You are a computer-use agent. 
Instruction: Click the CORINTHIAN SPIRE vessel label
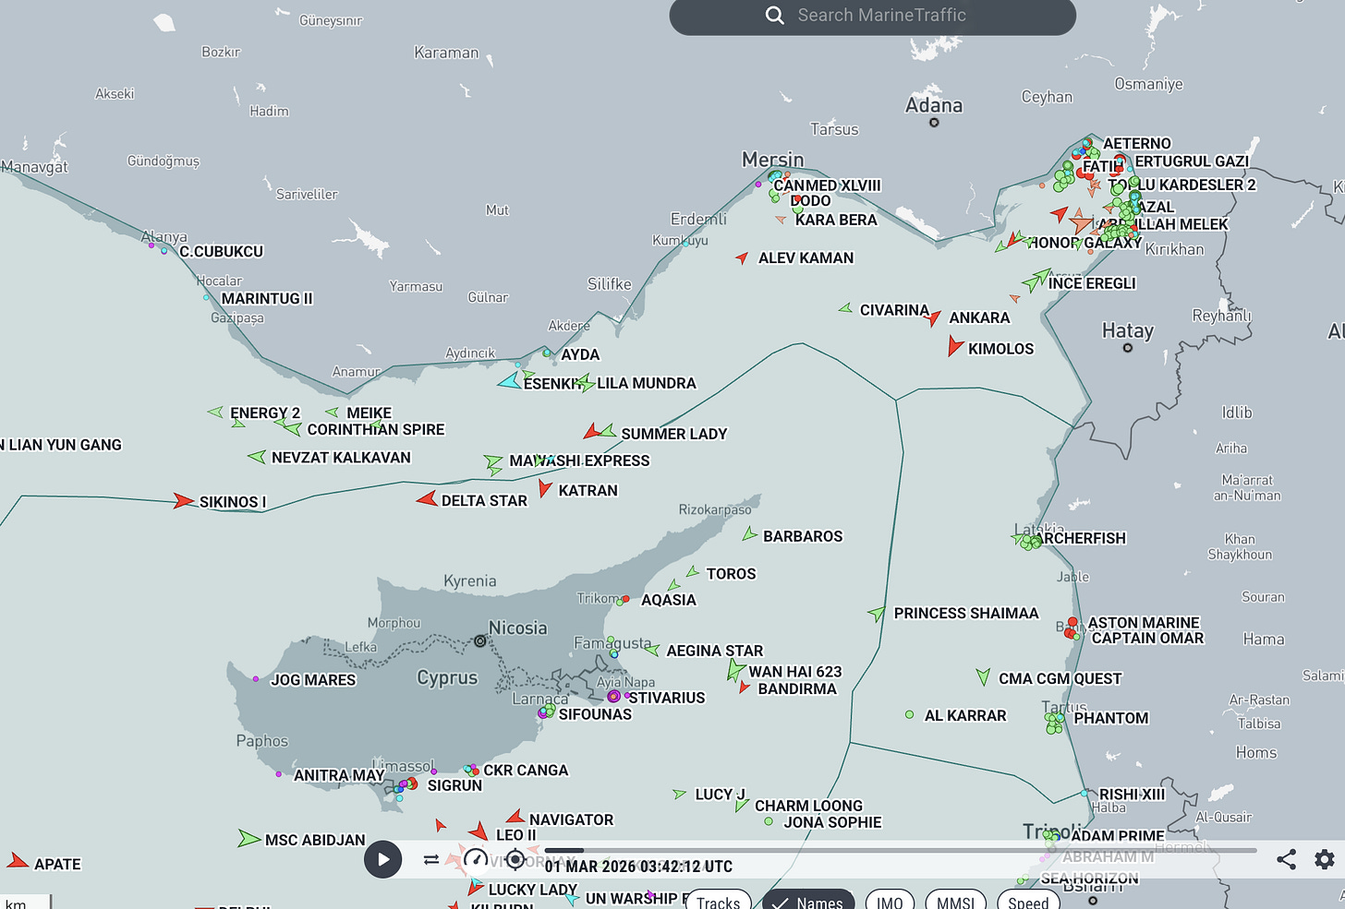tap(376, 429)
